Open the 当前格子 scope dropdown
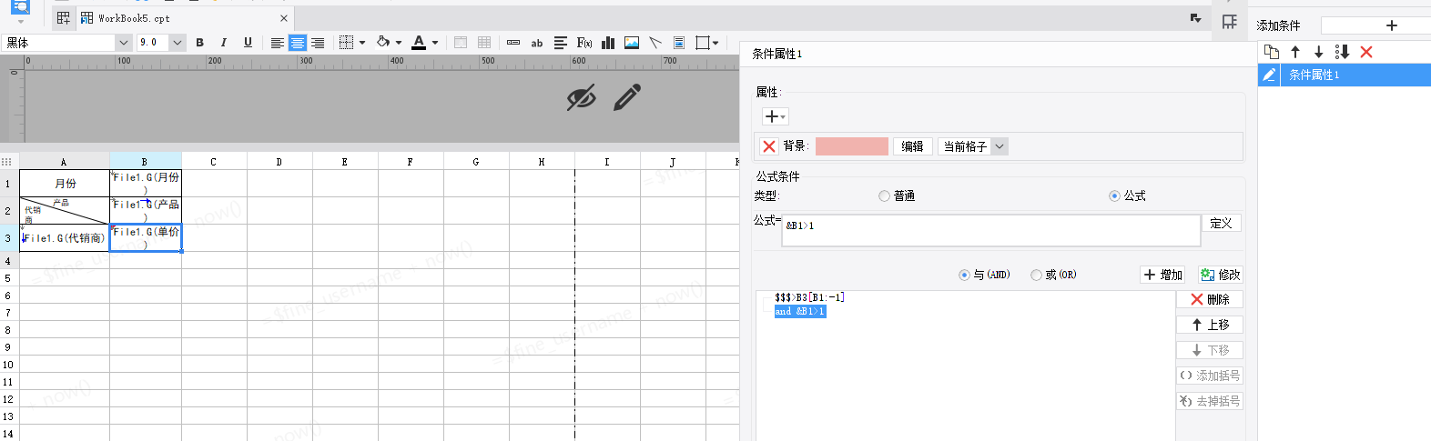This screenshot has height=441, width=1431. coord(999,146)
